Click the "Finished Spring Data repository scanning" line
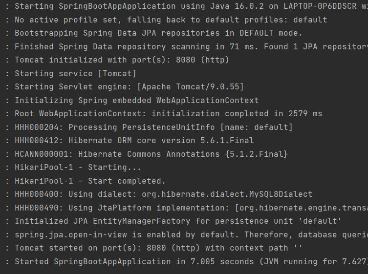The image size is (368, 274). [x=191, y=47]
